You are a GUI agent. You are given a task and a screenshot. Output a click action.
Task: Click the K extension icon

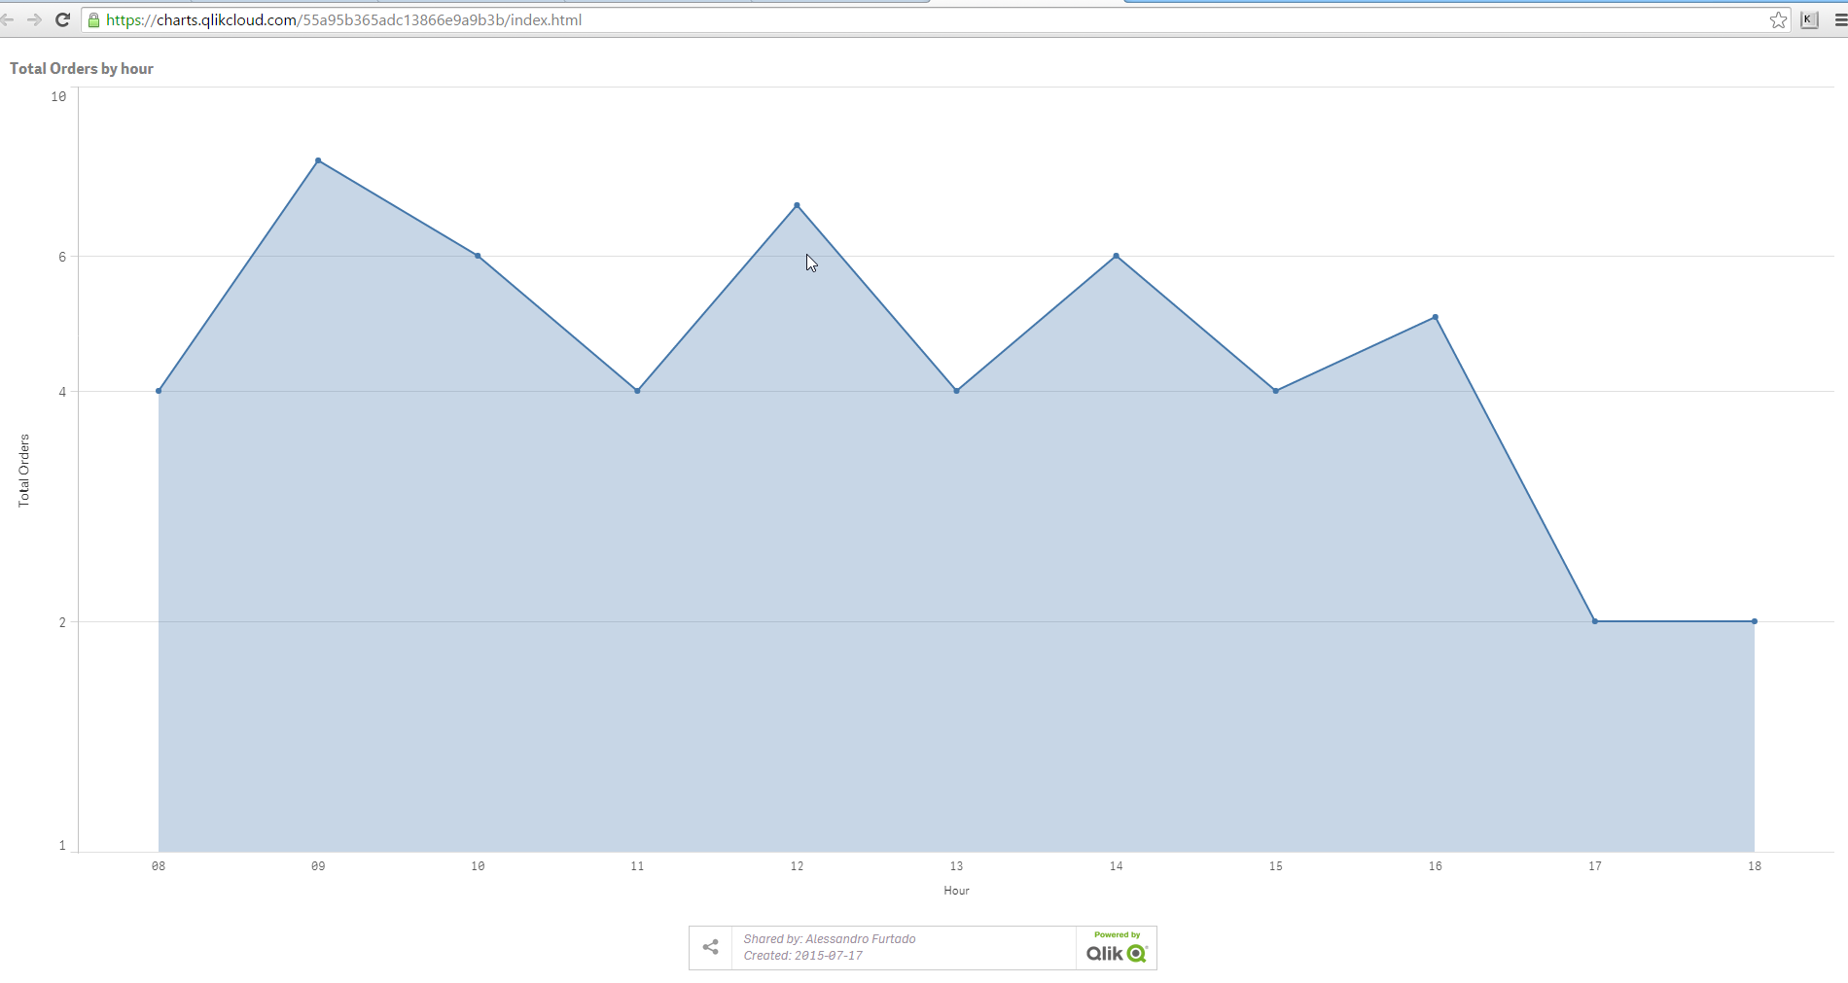1809,19
